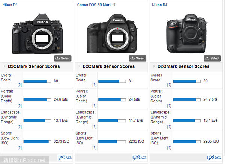Image resolution: width=225 pixels, height=164 pixels.
Task: Click the Canon 5D Mark III photo
Action: 112,34
